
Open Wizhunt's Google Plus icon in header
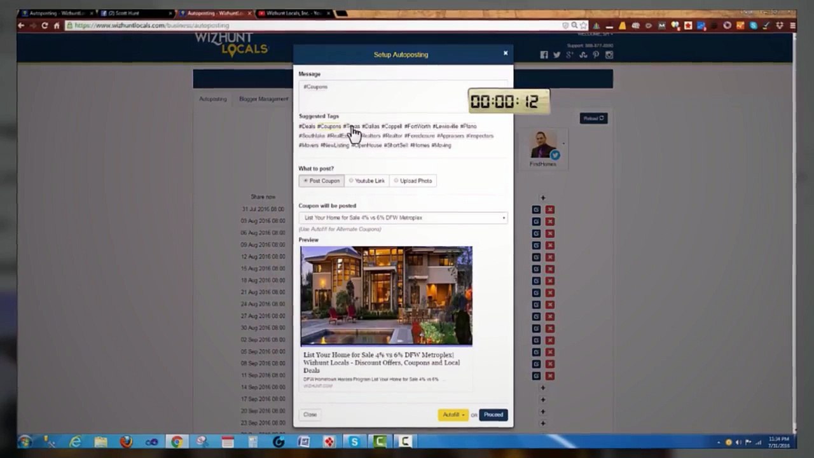point(570,55)
